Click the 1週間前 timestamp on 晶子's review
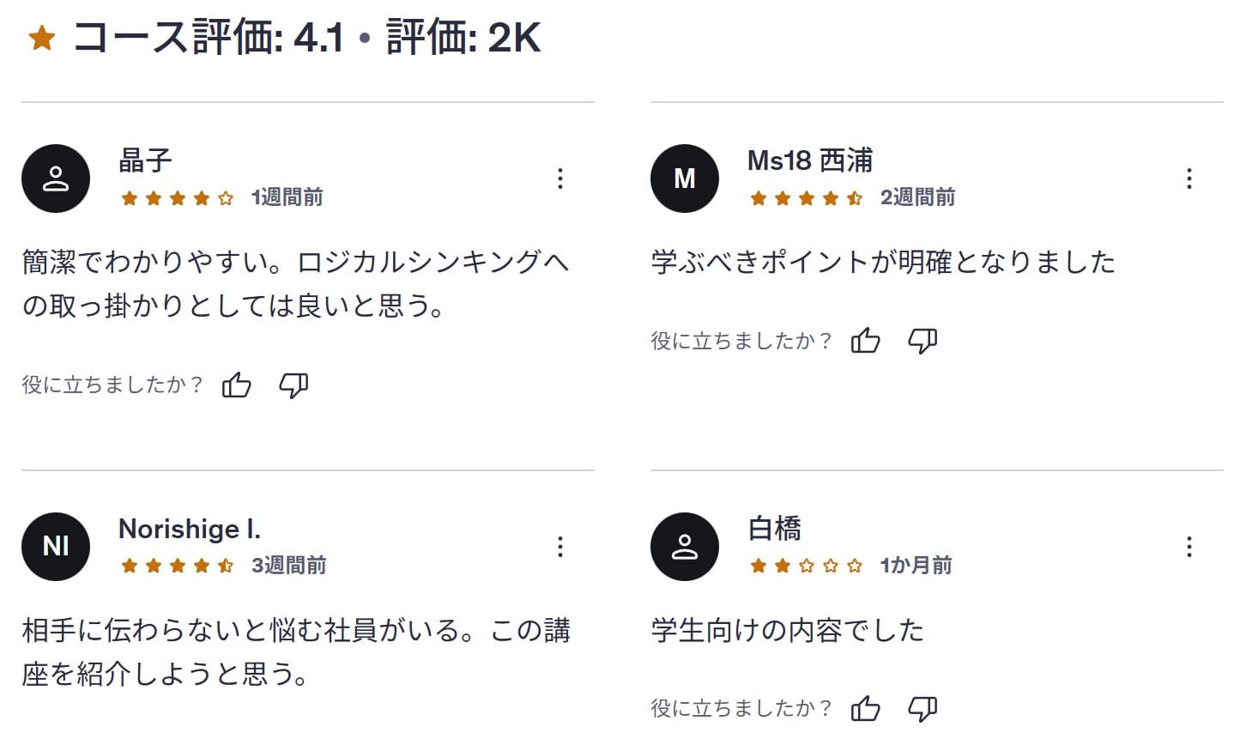This screenshot has width=1234, height=733. [x=287, y=197]
